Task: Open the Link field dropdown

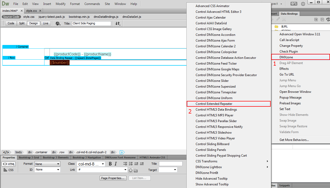Action: pos(126,170)
